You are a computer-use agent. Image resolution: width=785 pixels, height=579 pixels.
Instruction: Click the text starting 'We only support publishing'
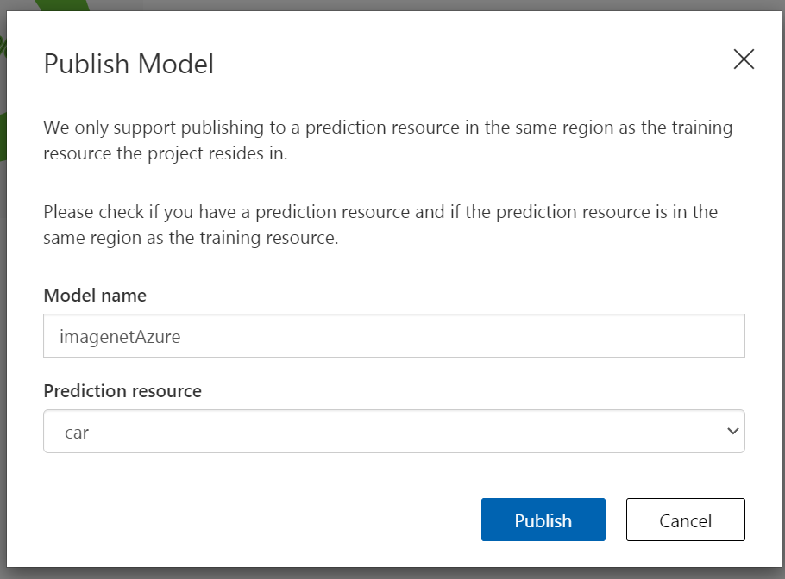coord(388,140)
